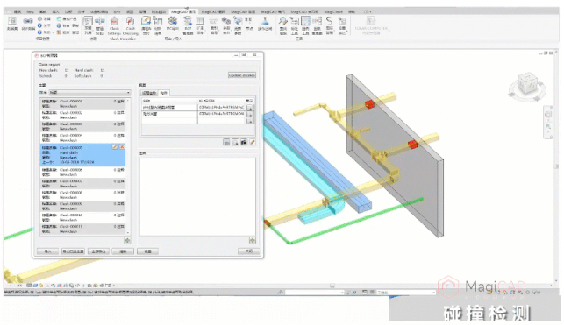Open the second MagiCAD ribbon tab

pos(213,12)
